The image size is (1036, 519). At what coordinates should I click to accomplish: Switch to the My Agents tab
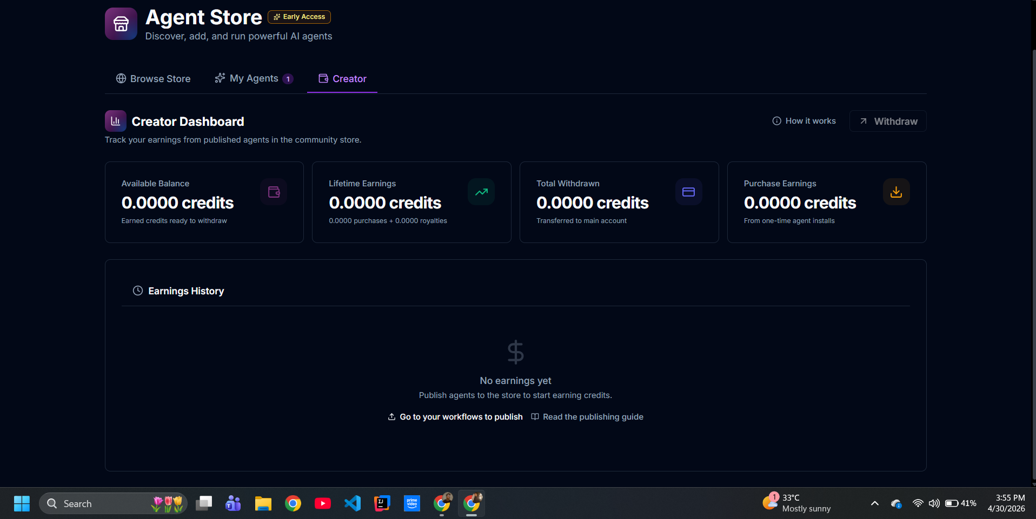click(254, 79)
